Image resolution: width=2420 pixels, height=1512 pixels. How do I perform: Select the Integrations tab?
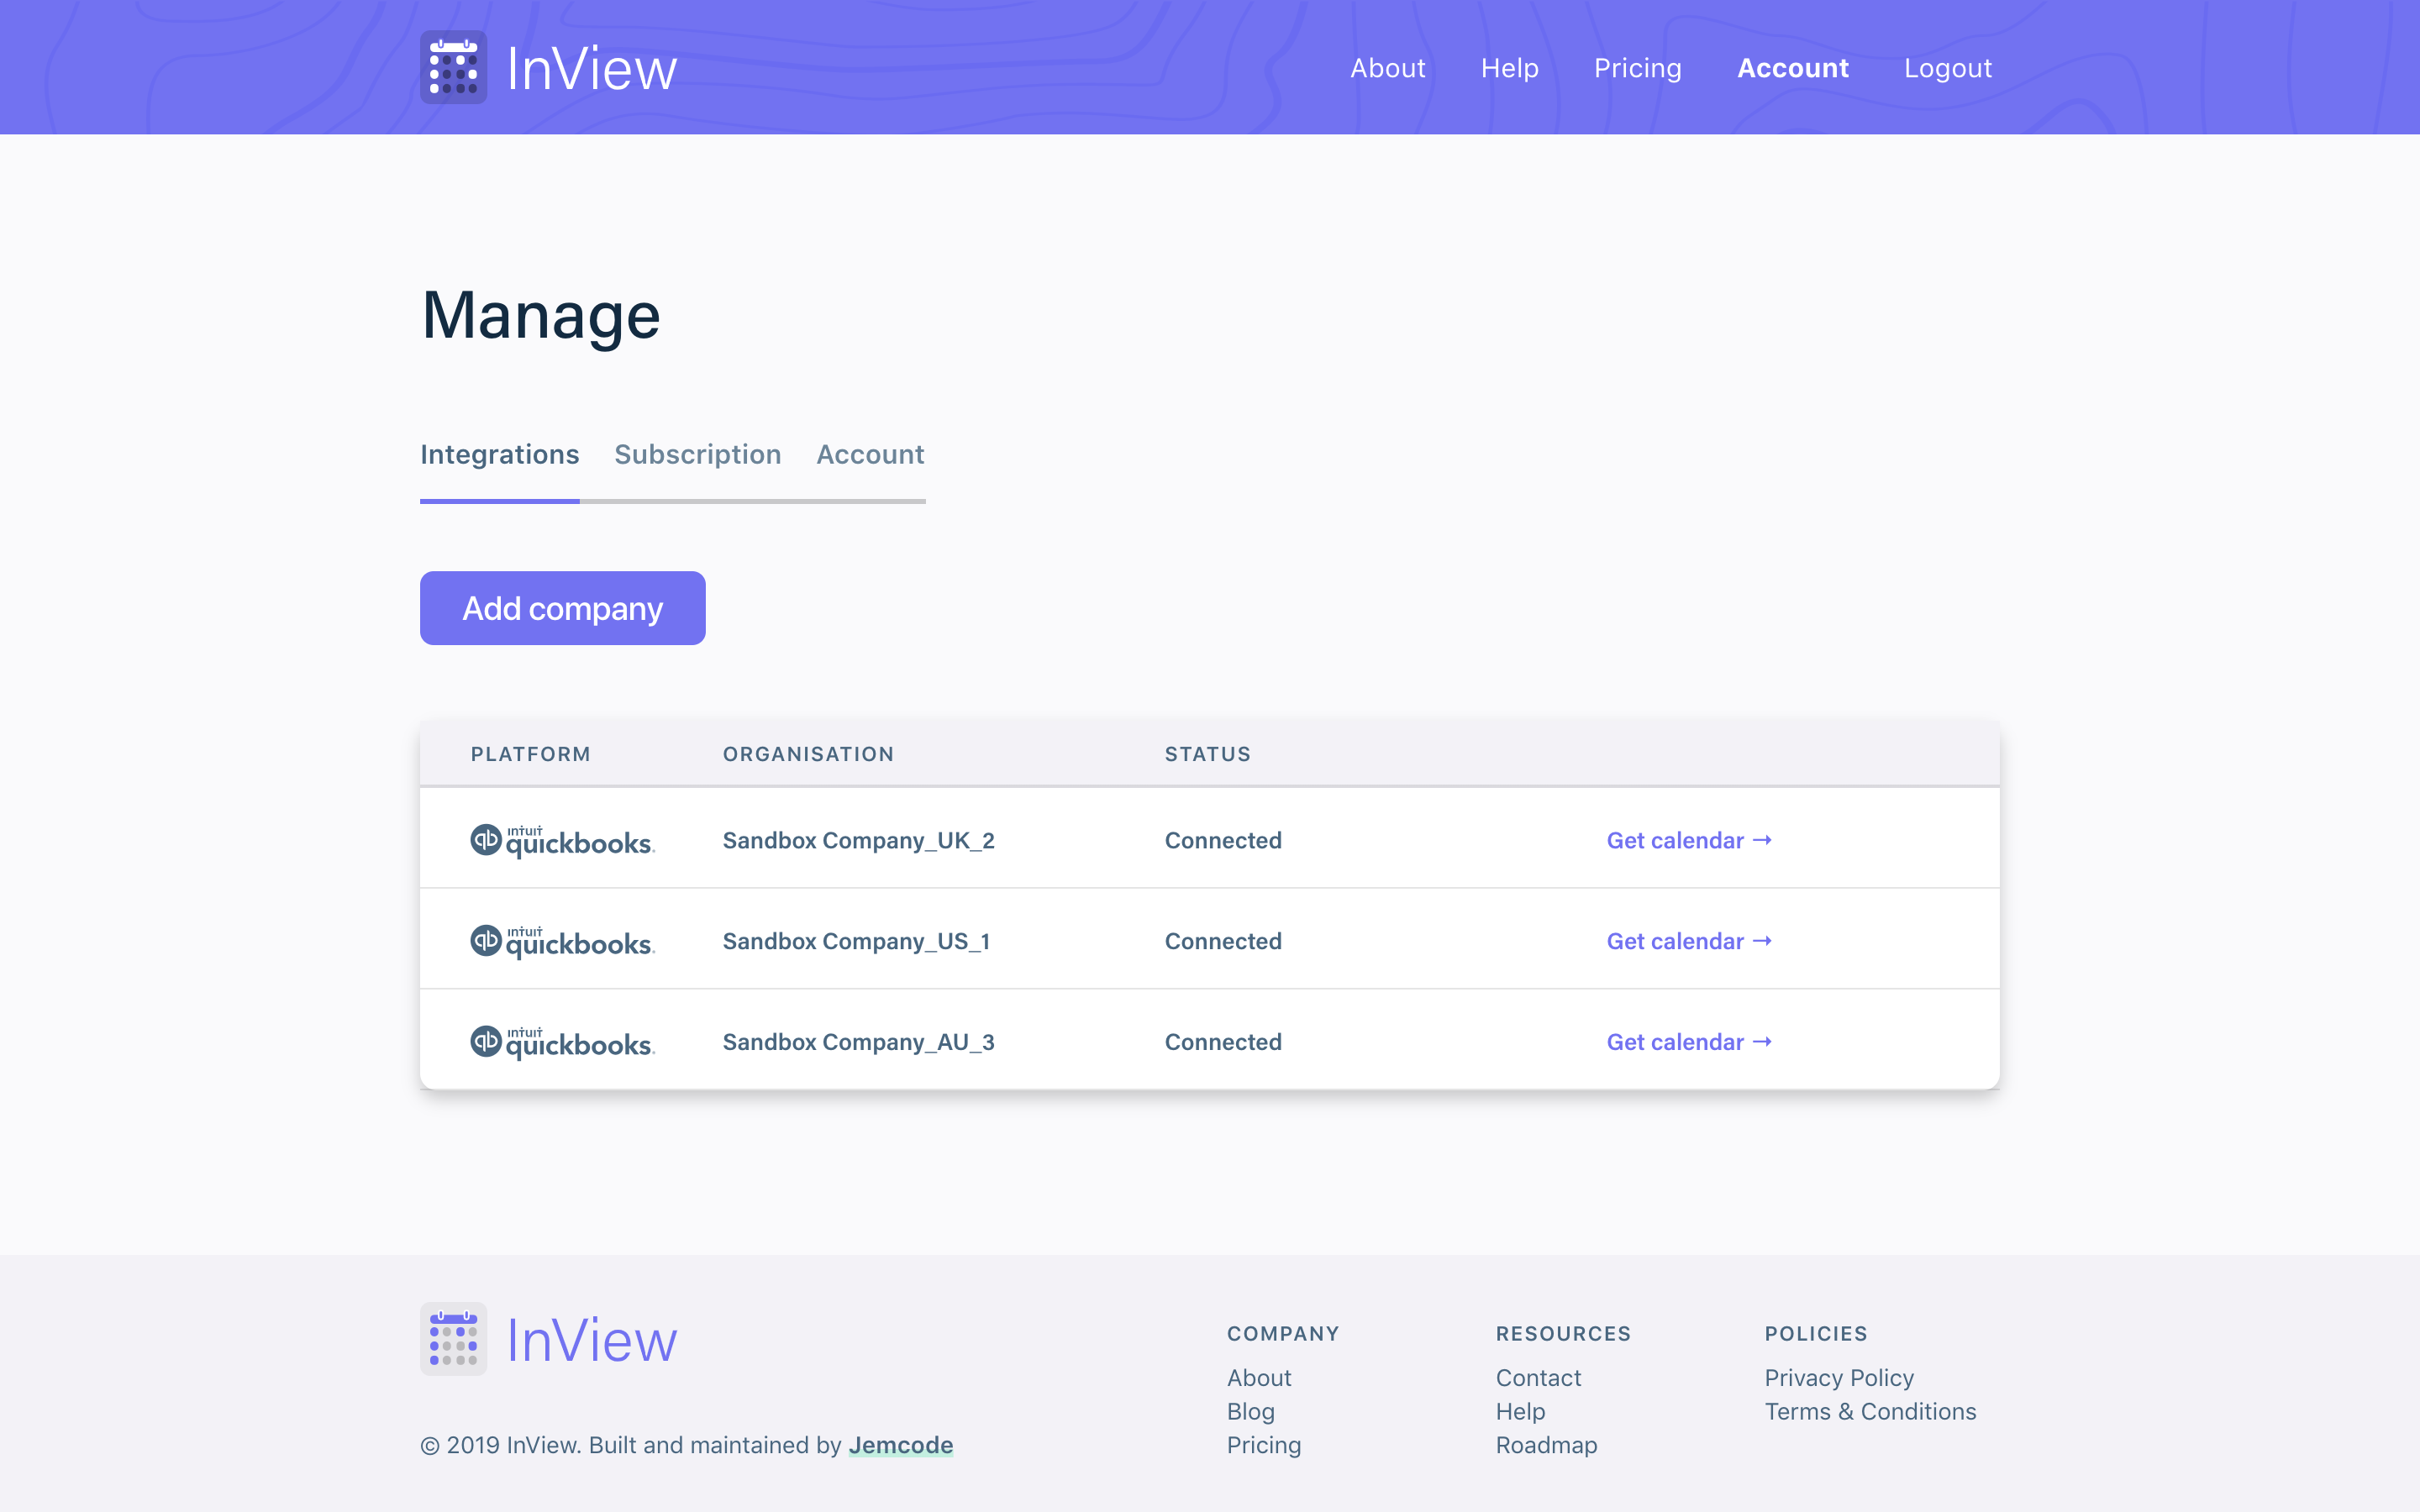pyautogui.click(x=500, y=455)
